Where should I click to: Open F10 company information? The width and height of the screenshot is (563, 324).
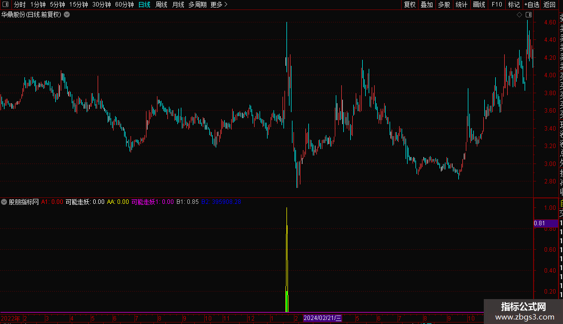pos(497,4)
